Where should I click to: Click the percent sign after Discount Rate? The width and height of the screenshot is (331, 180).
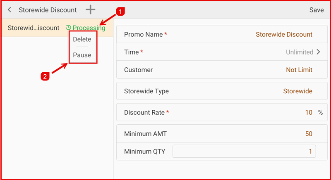[320, 112]
